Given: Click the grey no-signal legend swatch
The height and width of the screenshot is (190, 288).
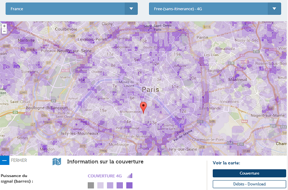Looking at the screenshot, I should (91, 185).
